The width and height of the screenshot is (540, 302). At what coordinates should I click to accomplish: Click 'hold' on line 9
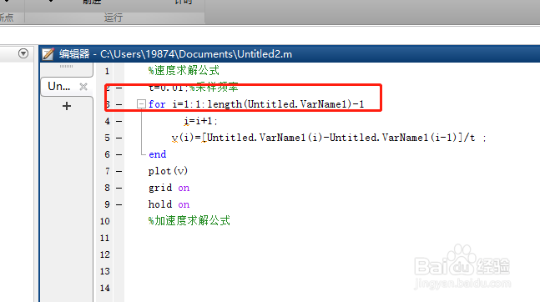(x=160, y=204)
